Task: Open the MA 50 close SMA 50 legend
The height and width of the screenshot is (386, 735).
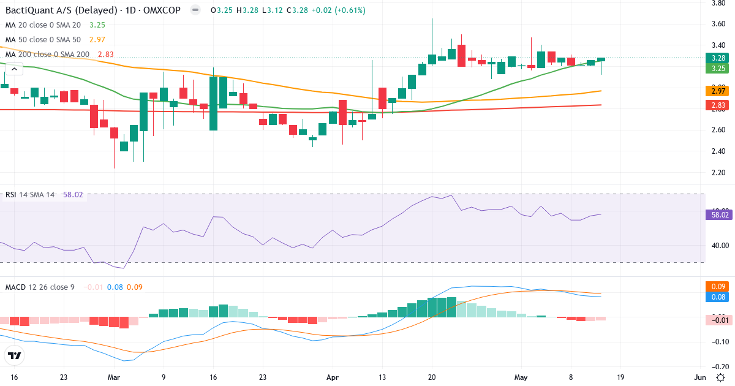Action: (x=43, y=40)
